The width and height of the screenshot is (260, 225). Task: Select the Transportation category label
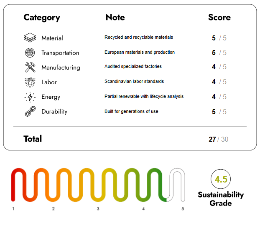(60, 53)
